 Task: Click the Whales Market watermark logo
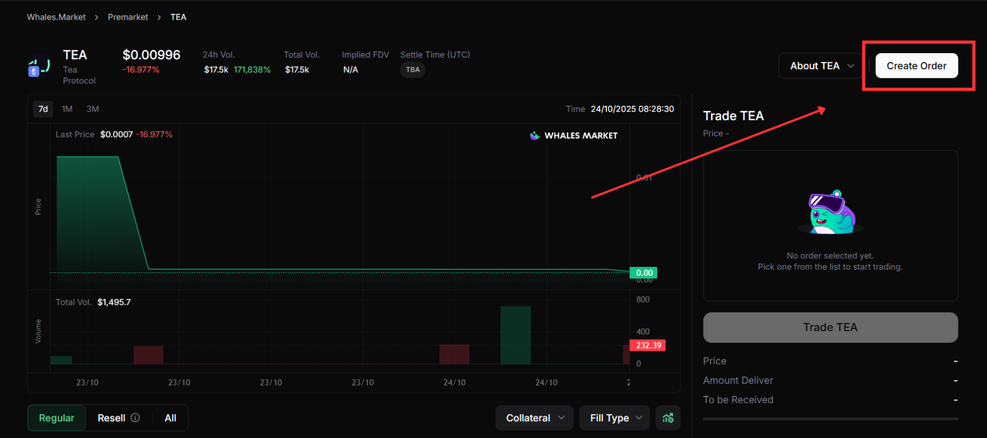pos(573,135)
